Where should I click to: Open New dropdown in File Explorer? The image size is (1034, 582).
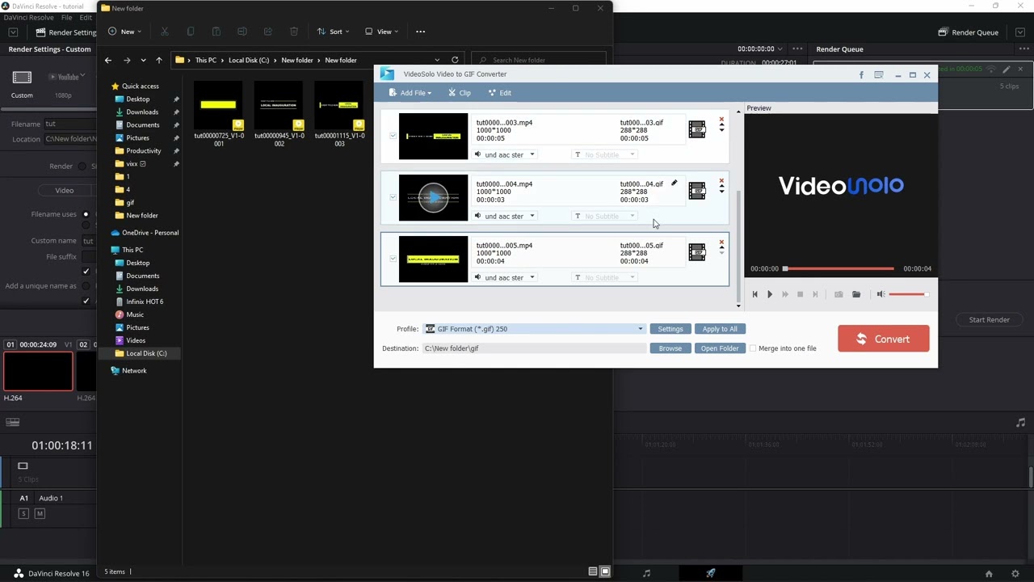pyautogui.click(x=124, y=32)
